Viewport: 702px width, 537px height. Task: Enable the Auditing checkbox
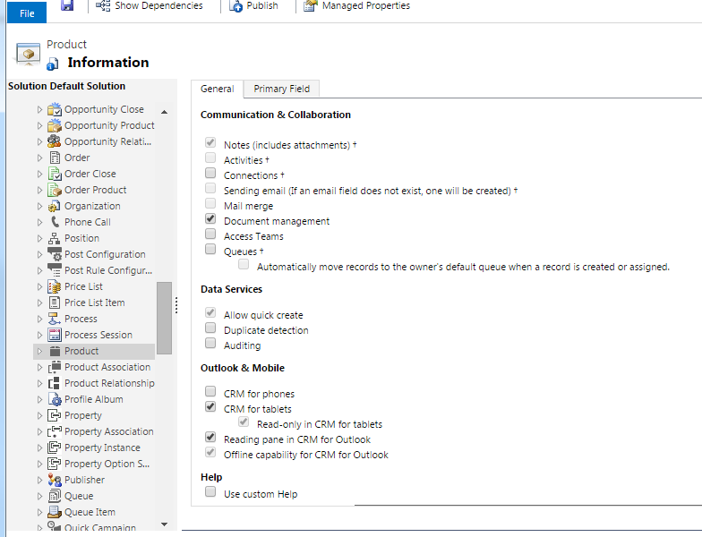(x=210, y=344)
